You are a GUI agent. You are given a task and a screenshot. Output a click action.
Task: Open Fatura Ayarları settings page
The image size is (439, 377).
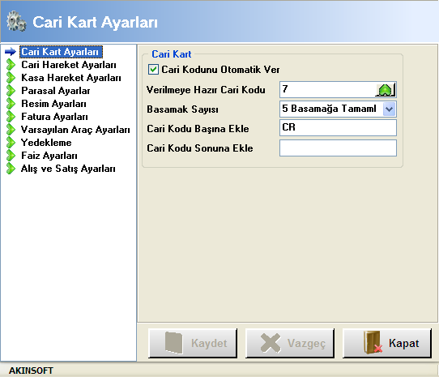point(54,117)
